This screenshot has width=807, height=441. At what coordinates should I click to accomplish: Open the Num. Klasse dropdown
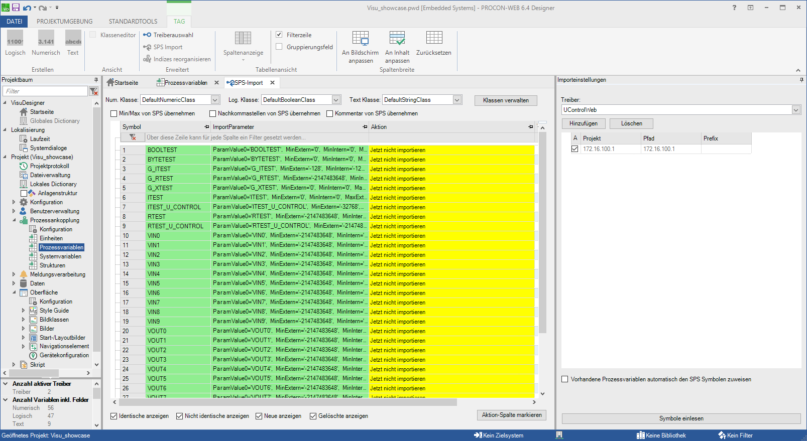pyautogui.click(x=215, y=100)
